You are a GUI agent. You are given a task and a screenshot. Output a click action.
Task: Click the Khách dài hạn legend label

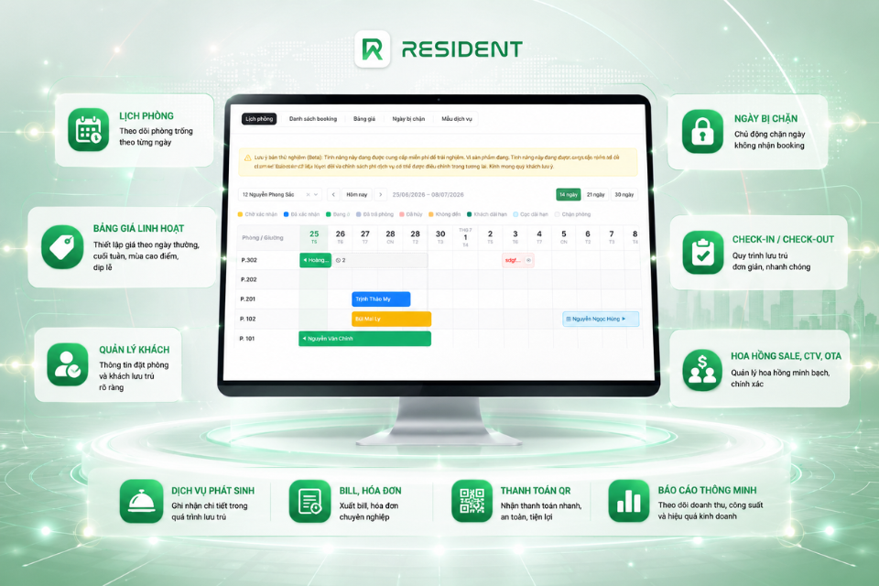click(x=490, y=214)
